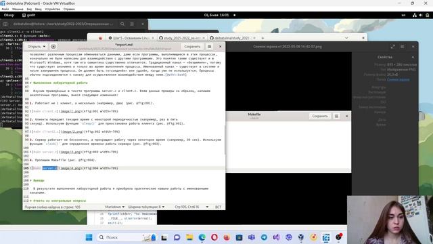
Task: Open Microsoft Teams from the taskbar
Action: coord(252,237)
